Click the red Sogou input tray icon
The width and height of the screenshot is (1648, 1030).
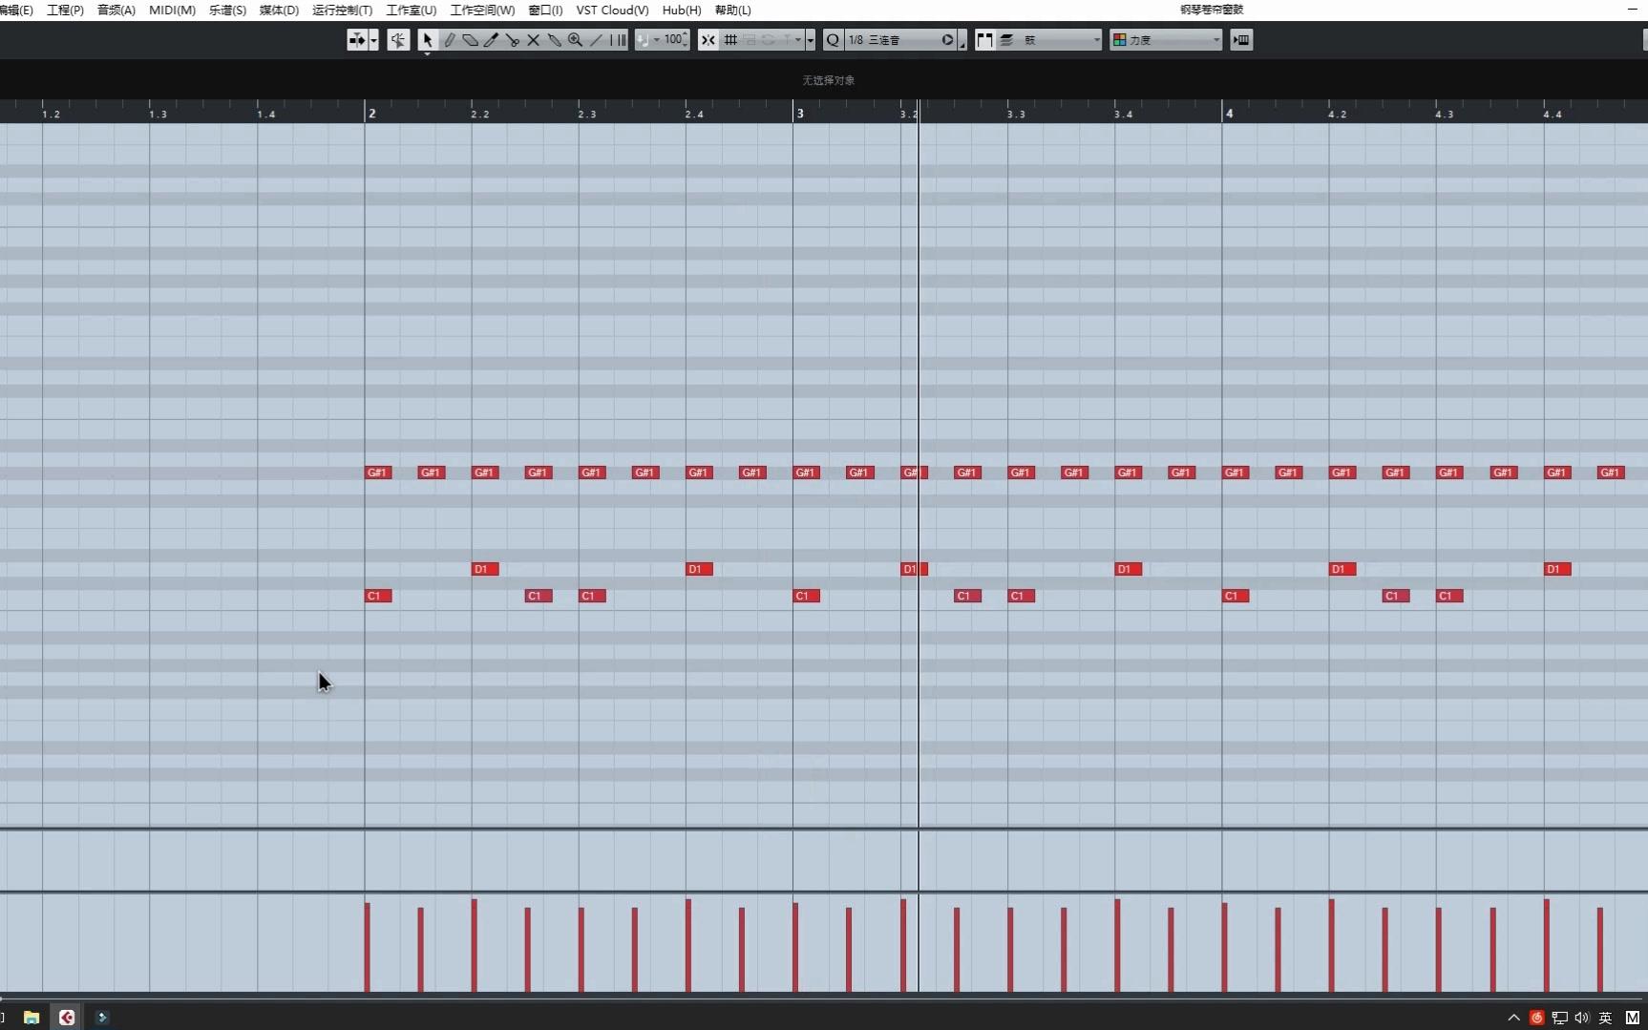pyautogui.click(x=1537, y=1018)
